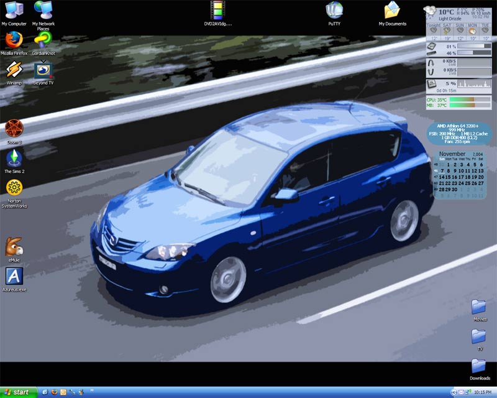
Task: Click the taskbar clock showing 10:15 PM
Action: click(481, 392)
